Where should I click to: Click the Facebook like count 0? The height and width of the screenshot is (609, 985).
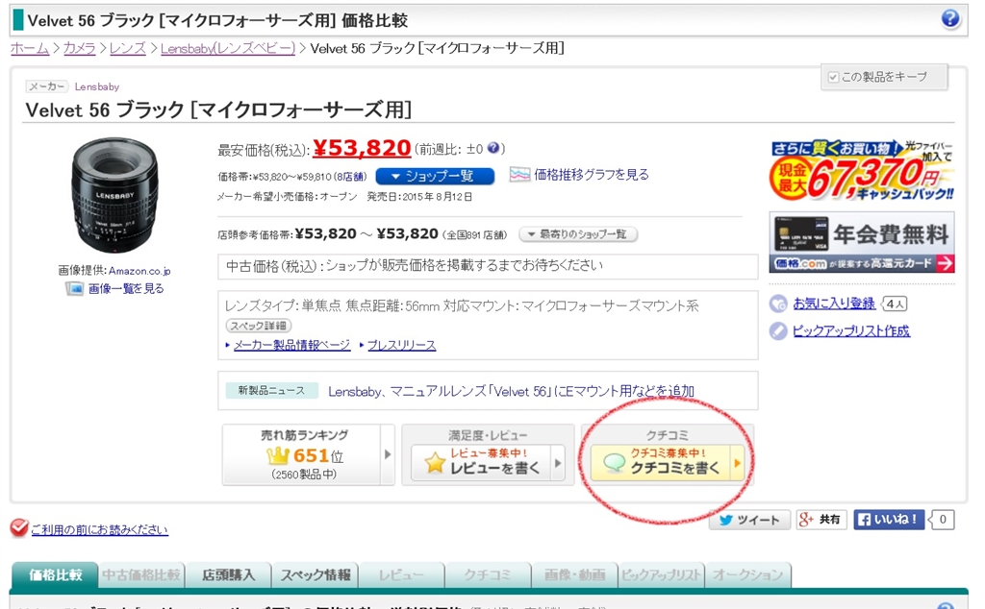[942, 520]
